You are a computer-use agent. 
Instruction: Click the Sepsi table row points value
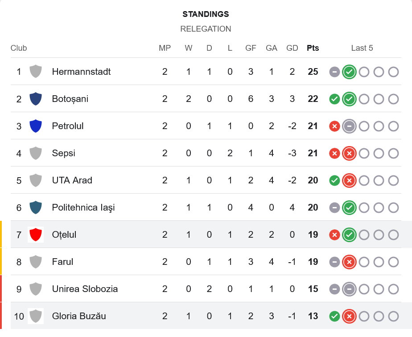tap(313, 153)
